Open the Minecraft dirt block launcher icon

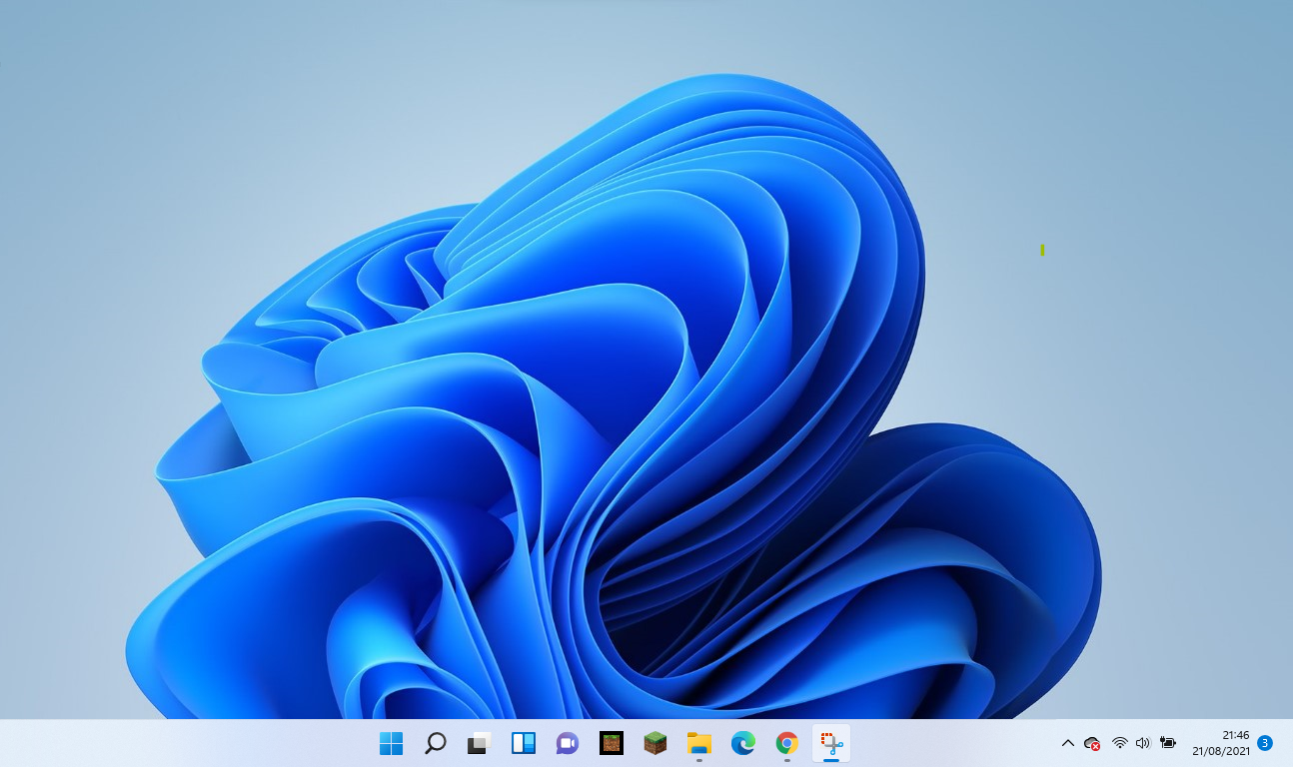coord(612,743)
